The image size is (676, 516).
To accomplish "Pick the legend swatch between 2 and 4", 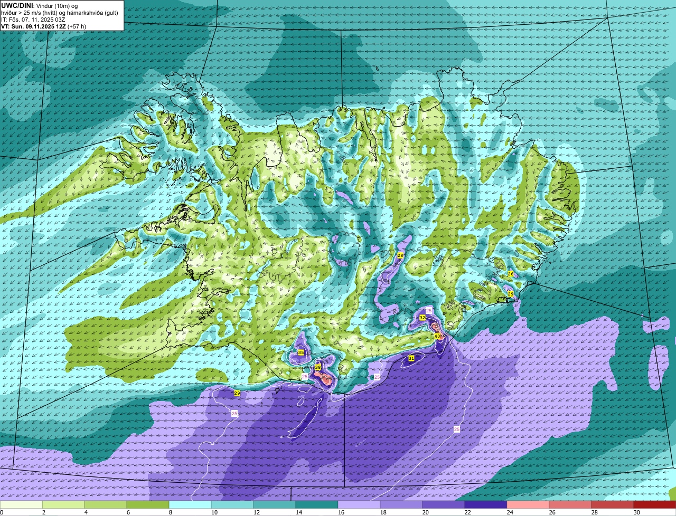I will point(63,505).
